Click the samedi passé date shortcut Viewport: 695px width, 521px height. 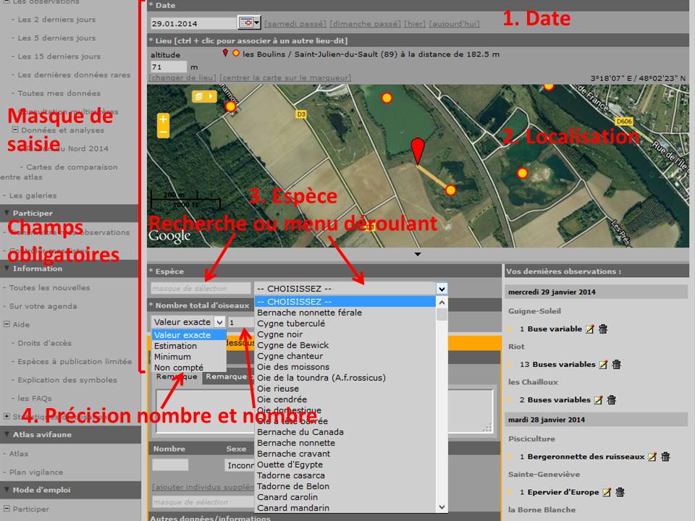tap(295, 23)
